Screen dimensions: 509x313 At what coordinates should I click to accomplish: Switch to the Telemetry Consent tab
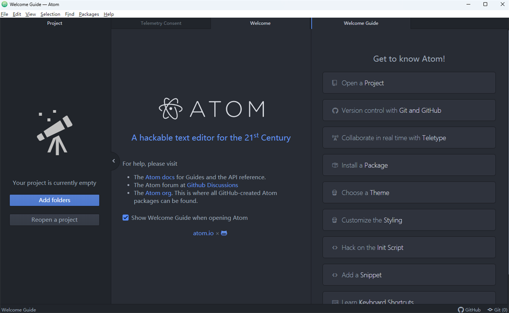click(x=161, y=23)
